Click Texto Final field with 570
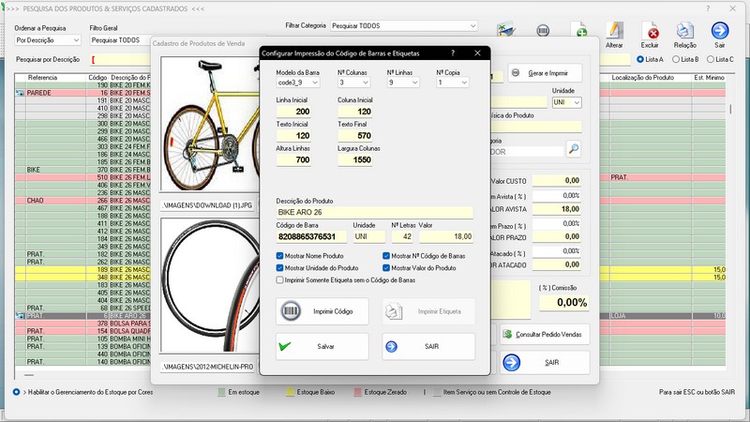750x422 pixels. (x=355, y=136)
